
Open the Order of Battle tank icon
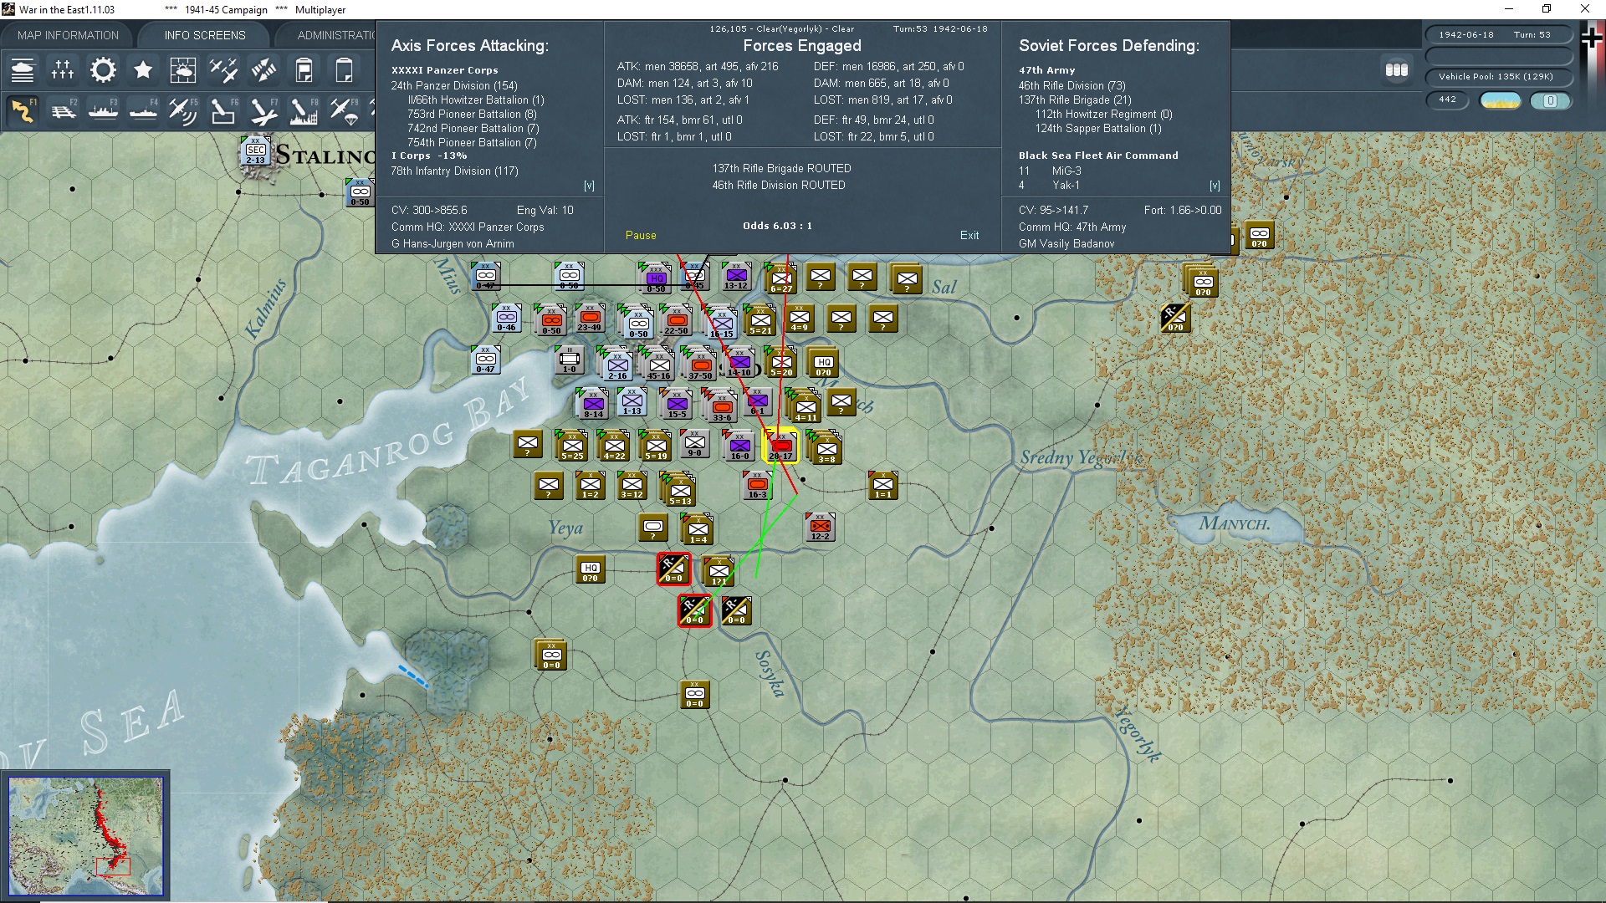tap(23, 70)
